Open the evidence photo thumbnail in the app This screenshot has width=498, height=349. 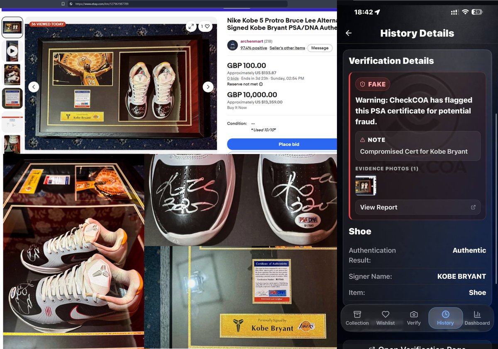pyautogui.click(x=366, y=185)
